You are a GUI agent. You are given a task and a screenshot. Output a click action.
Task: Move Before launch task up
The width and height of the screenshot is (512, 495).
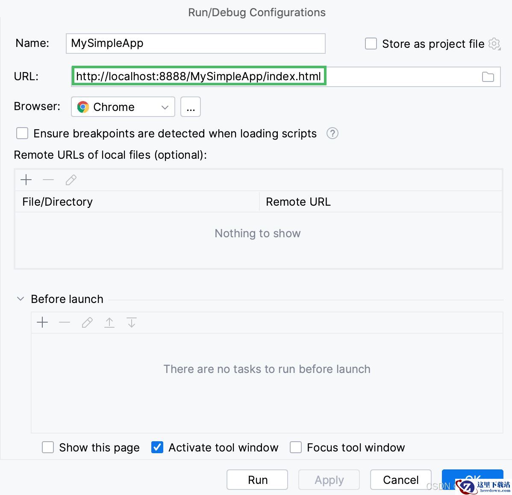[x=109, y=323]
